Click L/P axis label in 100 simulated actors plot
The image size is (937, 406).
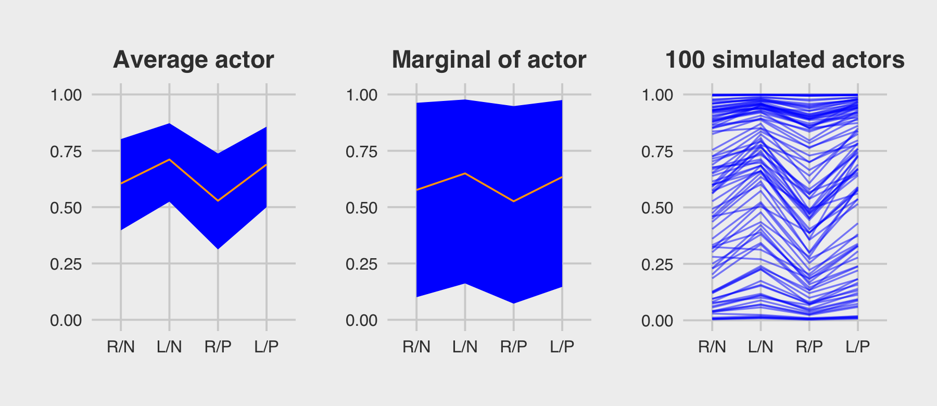[x=858, y=347]
